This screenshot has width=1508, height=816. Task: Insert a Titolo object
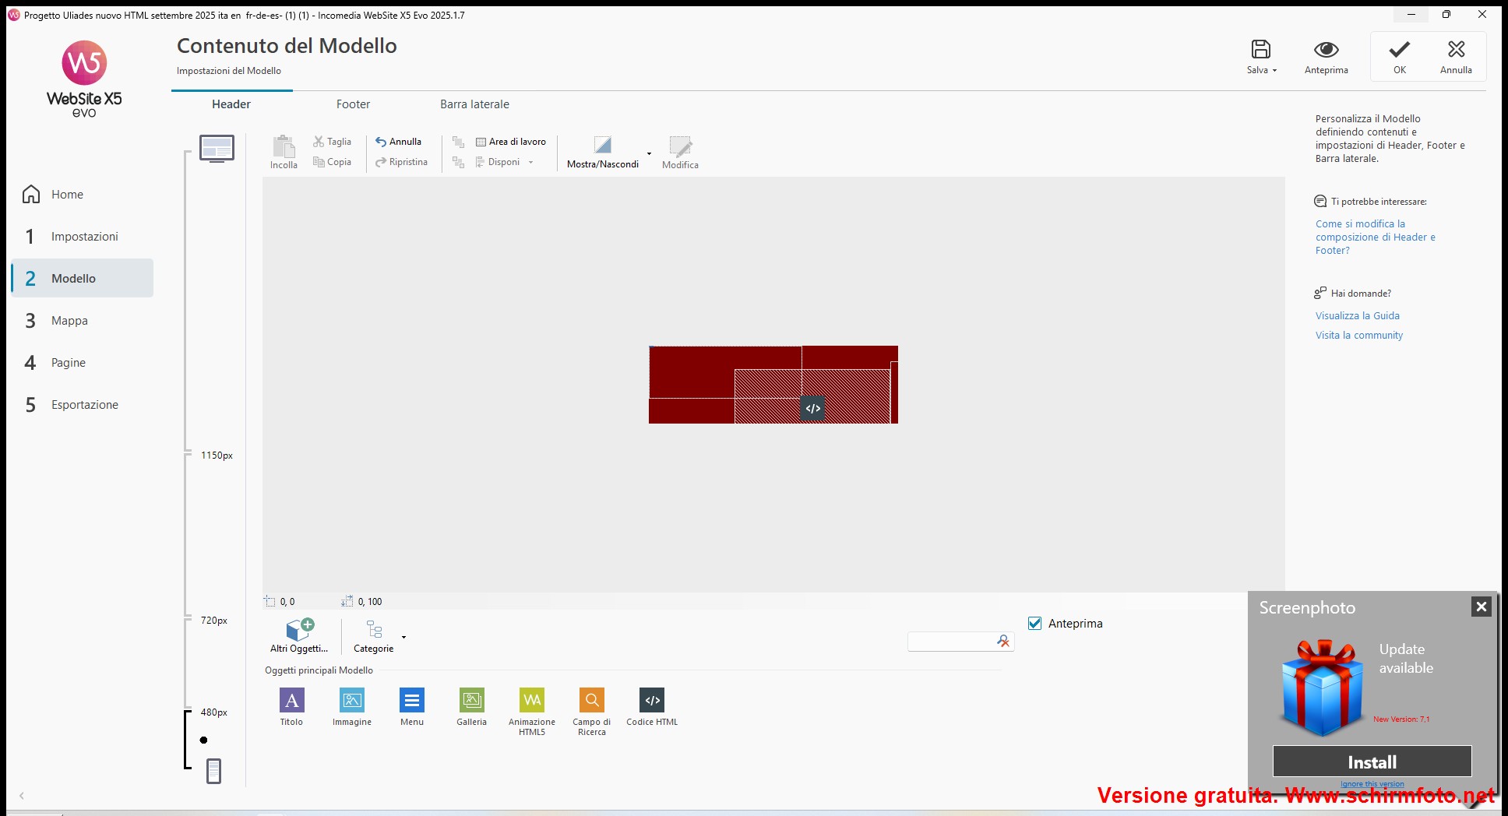291,701
